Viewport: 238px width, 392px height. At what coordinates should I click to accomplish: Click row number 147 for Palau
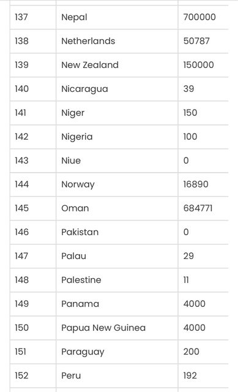point(21,256)
